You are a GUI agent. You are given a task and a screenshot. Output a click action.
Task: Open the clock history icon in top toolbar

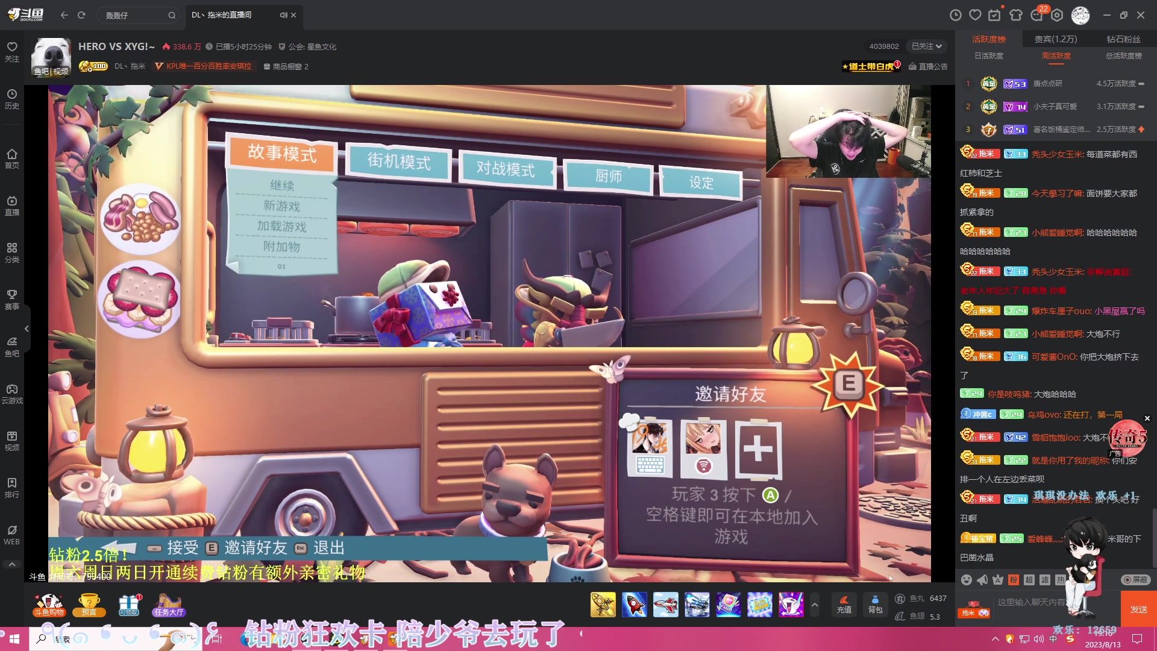956,15
